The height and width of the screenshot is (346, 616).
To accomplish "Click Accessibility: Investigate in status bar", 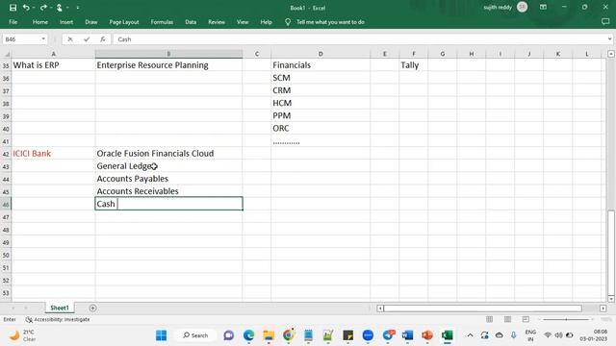I will (58, 320).
